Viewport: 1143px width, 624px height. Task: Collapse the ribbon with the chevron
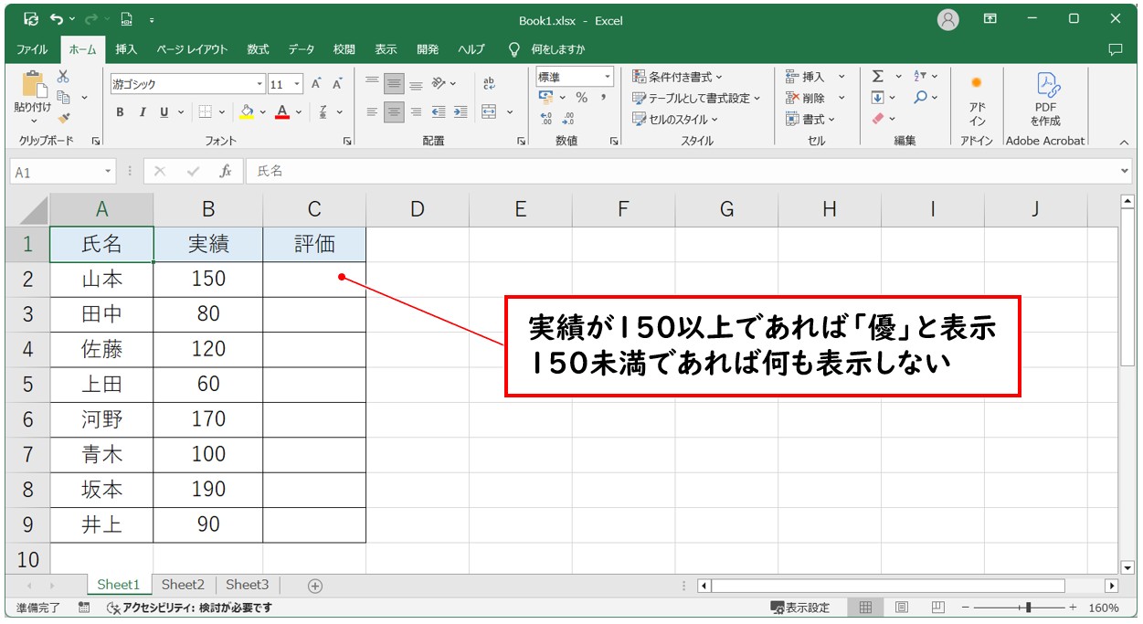(x=1124, y=142)
